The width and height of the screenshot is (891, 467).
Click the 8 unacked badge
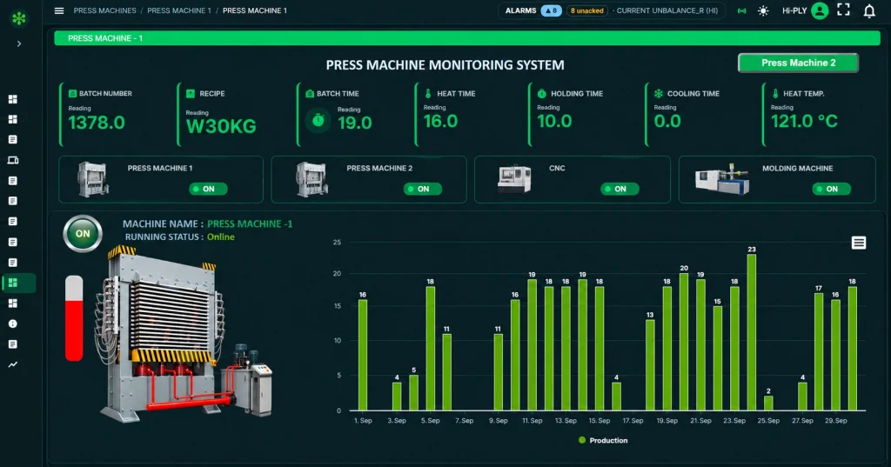pos(587,10)
